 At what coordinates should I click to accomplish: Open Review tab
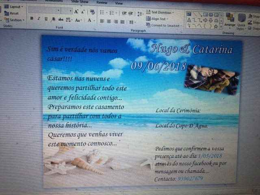click(102, 2)
